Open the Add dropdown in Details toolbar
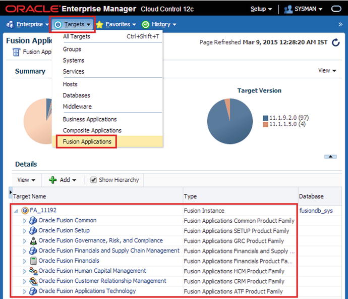Viewport: 348px width, 299px height. [68, 180]
